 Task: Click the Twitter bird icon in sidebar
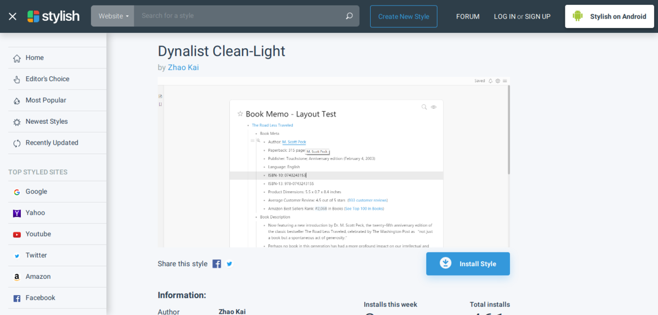coord(16,256)
